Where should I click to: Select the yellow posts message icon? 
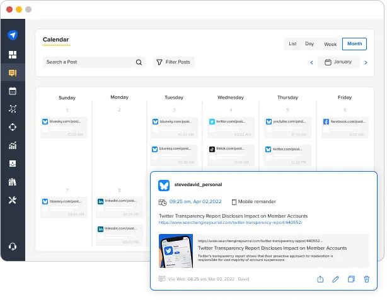click(x=13, y=73)
